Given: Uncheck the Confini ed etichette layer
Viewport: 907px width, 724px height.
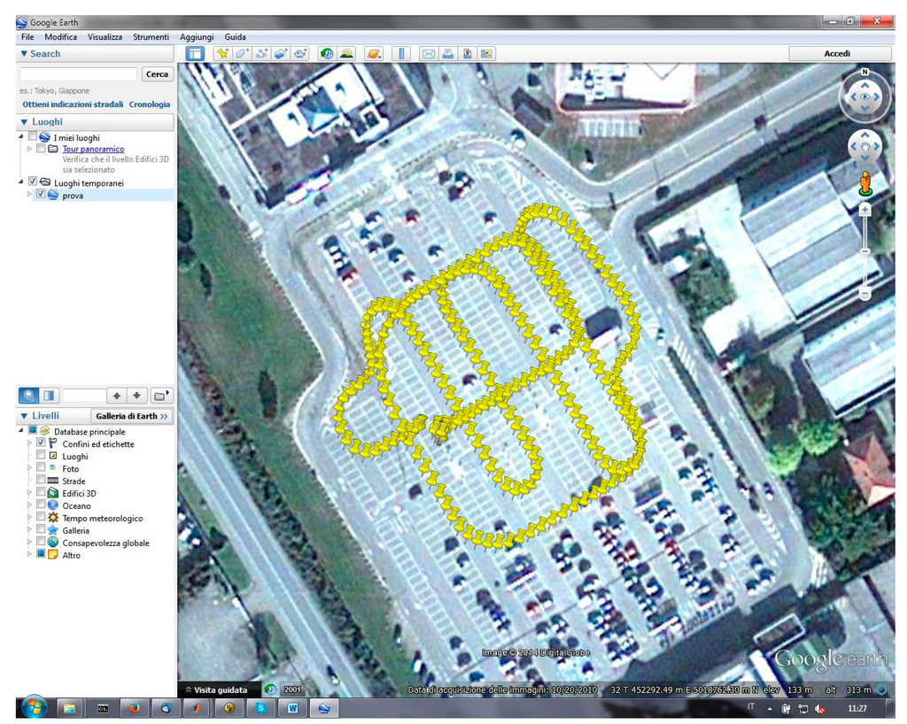Looking at the screenshot, I should pos(41,443).
